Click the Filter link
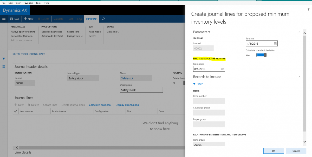312x157 pixels. tap(198, 84)
